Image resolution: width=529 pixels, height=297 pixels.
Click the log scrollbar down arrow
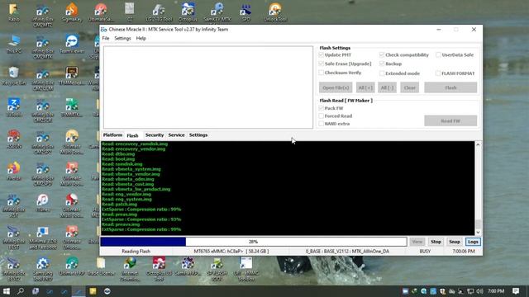click(478, 232)
